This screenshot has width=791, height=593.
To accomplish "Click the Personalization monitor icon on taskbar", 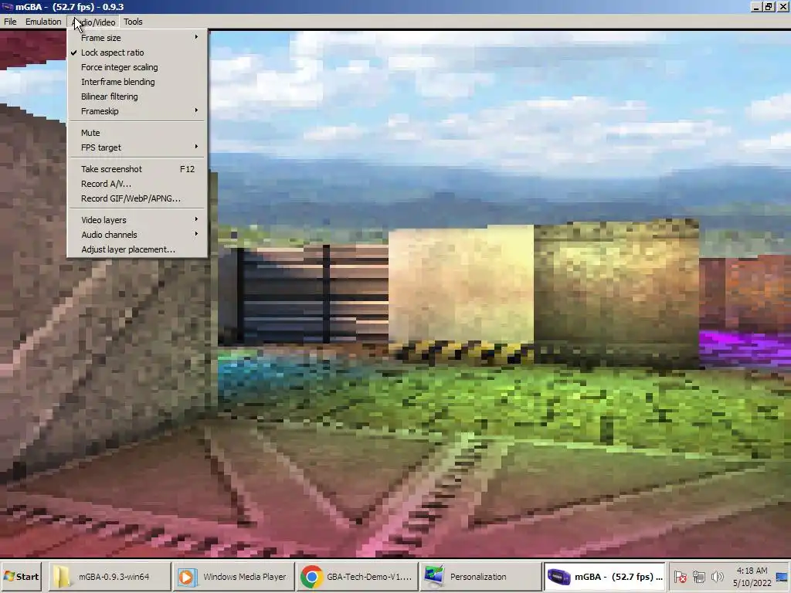I will [x=433, y=576].
